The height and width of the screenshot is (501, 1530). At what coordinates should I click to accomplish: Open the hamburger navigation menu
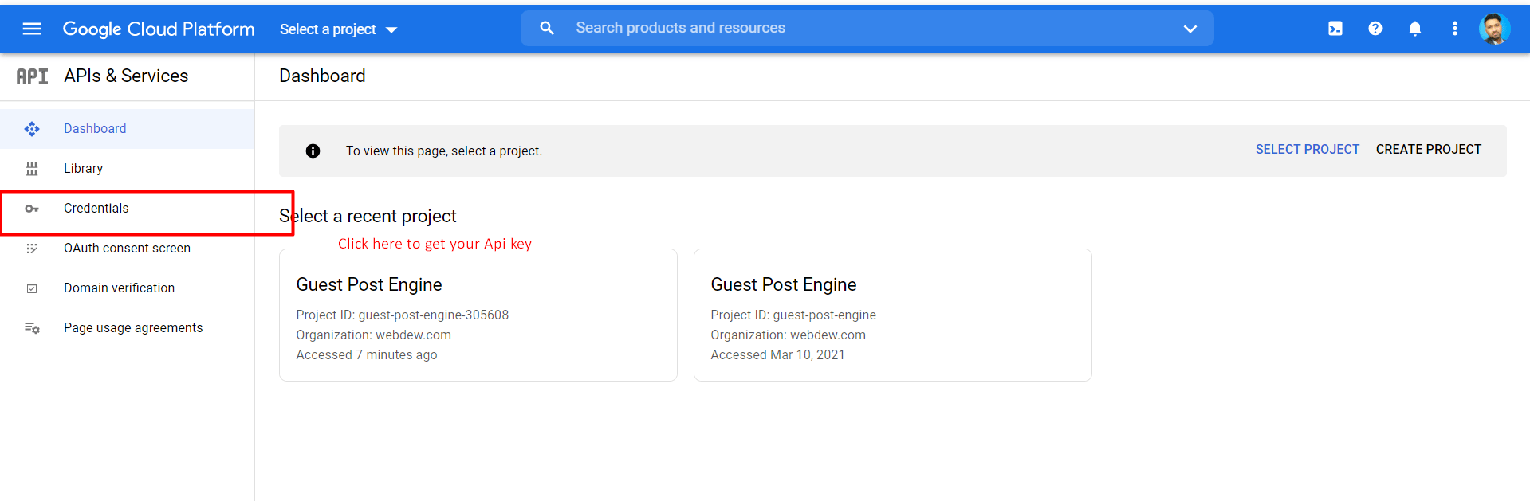tap(32, 29)
